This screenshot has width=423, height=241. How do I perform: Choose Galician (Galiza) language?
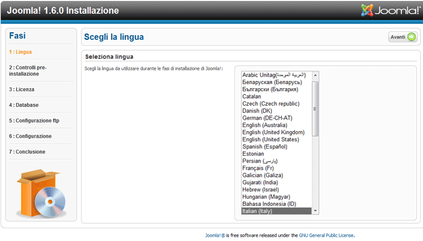pyautogui.click(x=277, y=175)
